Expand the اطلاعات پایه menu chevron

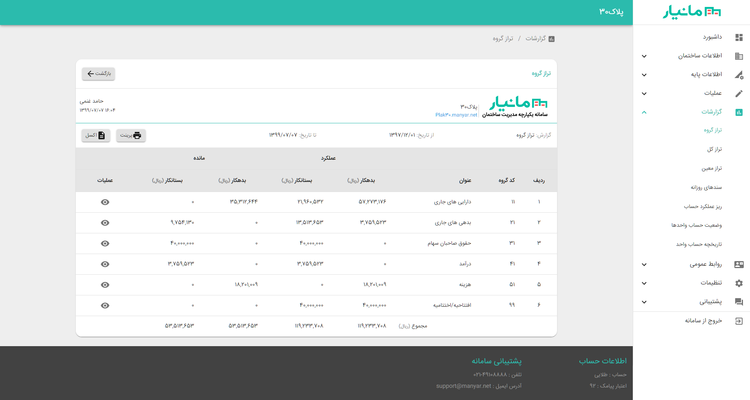point(644,75)
